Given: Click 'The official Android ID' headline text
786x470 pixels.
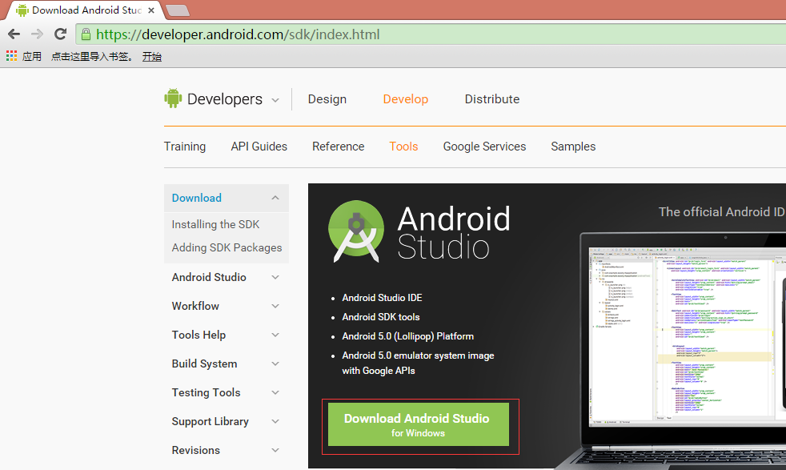Looking at the screenshot, I should (x=722, y=211).
